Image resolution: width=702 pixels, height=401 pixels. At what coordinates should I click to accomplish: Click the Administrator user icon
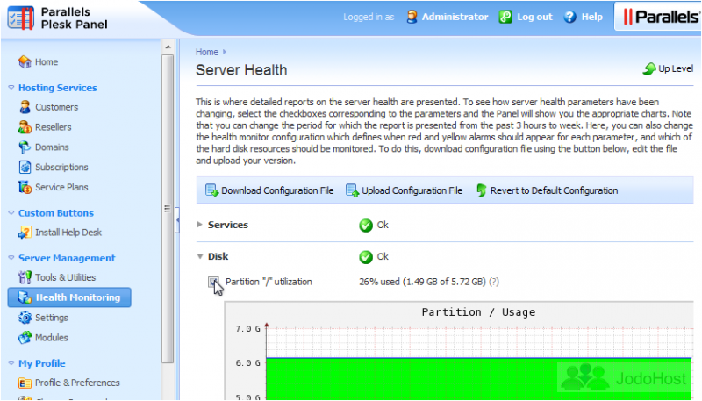(x=412, y=17)
